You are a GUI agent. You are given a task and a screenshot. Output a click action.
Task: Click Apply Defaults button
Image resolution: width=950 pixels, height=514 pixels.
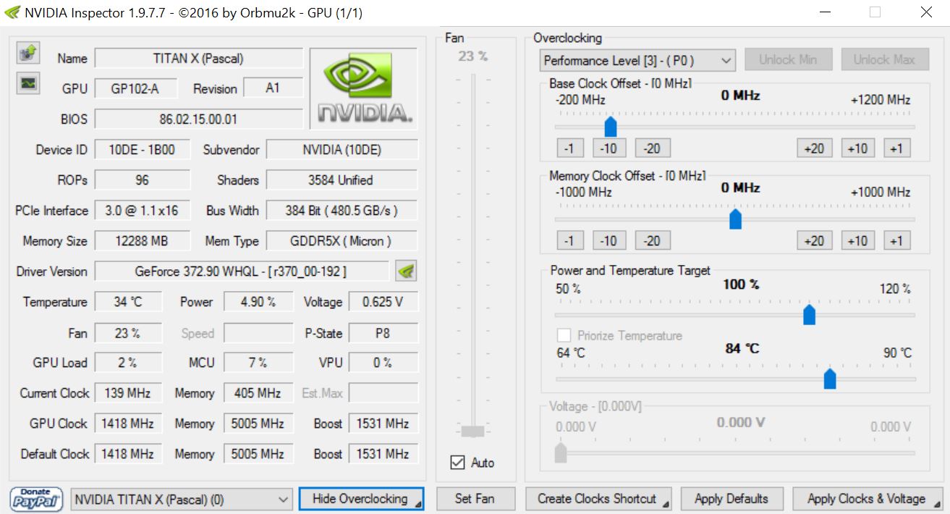coord(731,499)
